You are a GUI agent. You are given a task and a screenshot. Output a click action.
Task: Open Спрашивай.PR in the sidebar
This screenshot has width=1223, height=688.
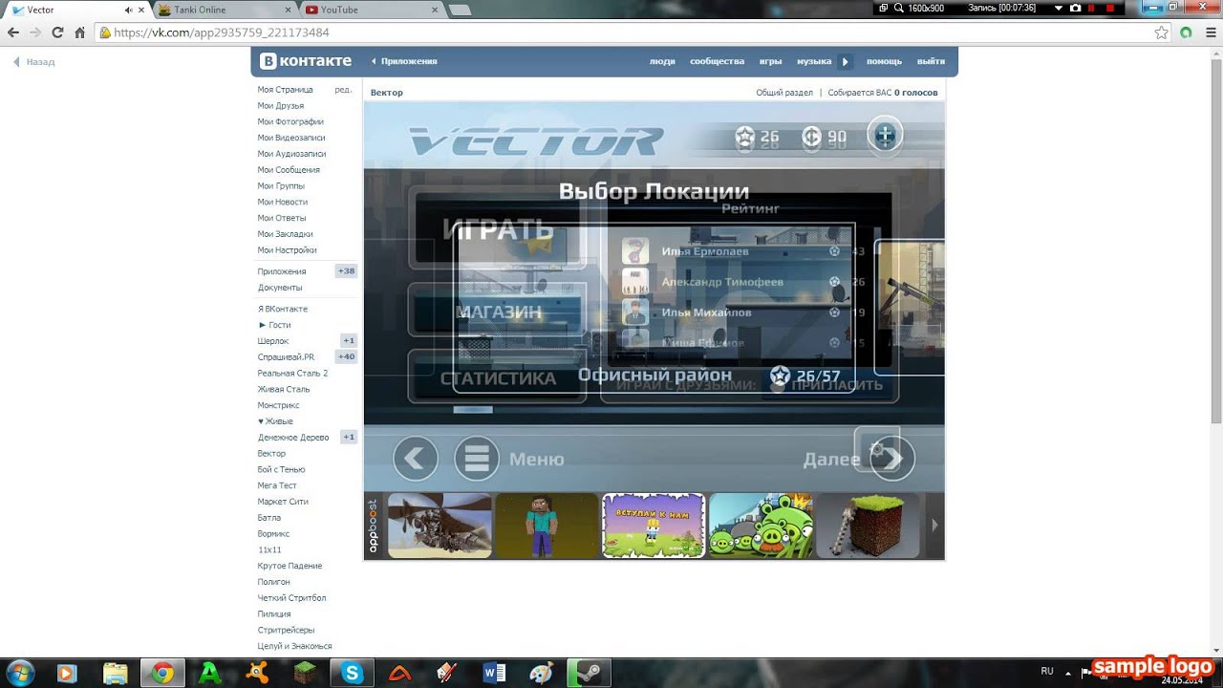pyautogui.click(x=286, y=357)
